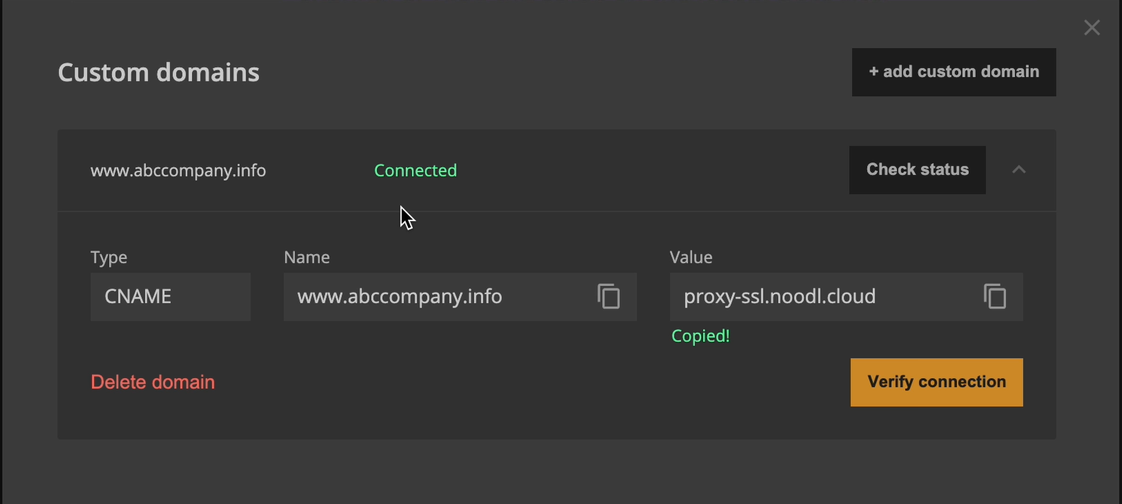The height and width of the screenshot is (504, 1122).
Task: Click the blank space between Connected and Check status
Action: 651,171
